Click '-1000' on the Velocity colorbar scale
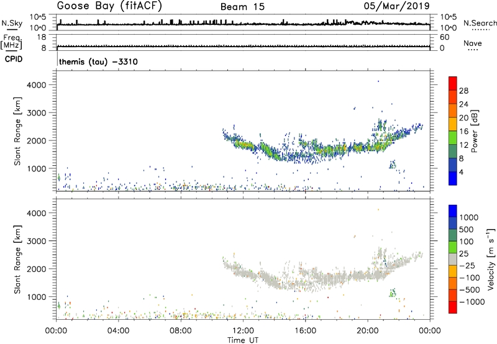 coord(472,302)
